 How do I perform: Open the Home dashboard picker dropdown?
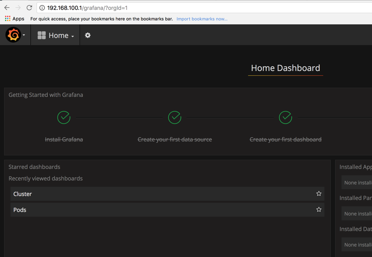point(56,35)
